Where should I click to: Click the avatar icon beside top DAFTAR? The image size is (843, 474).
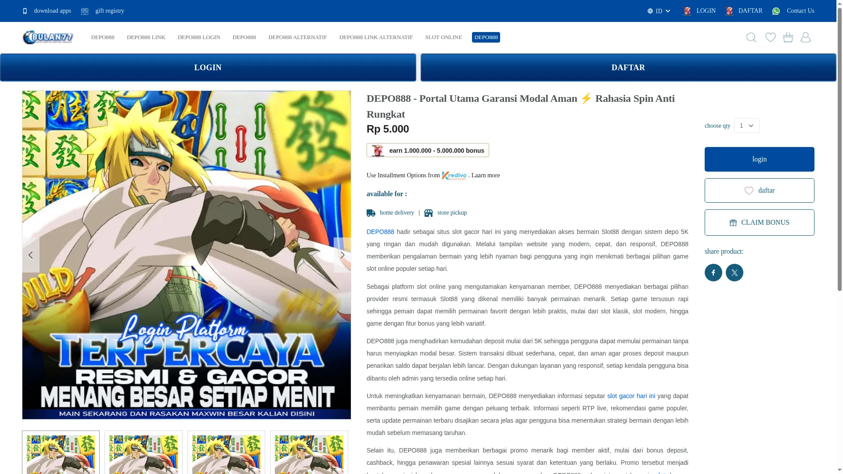click(x=729, y=11)
